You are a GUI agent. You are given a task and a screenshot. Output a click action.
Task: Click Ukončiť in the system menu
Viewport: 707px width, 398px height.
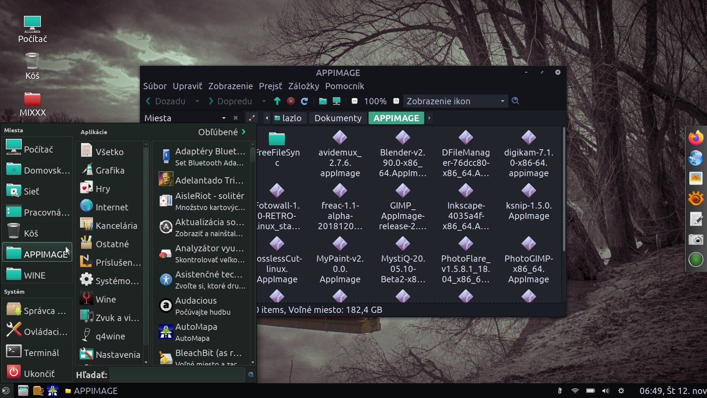point(39,373)
